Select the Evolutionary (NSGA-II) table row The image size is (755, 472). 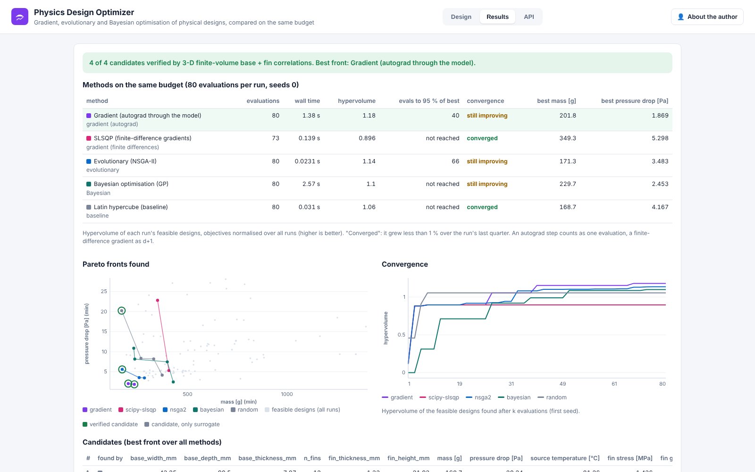click(x=377, y=166)
